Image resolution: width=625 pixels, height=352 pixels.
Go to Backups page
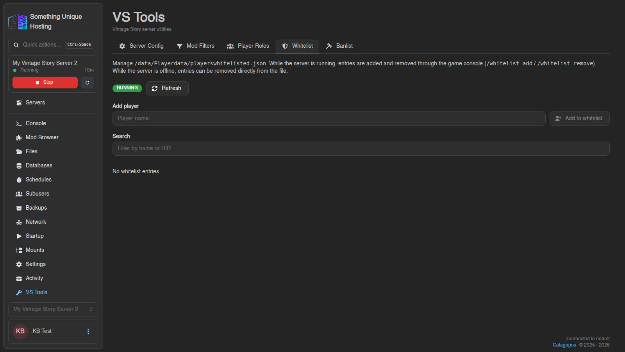click(x=53, y=208)
